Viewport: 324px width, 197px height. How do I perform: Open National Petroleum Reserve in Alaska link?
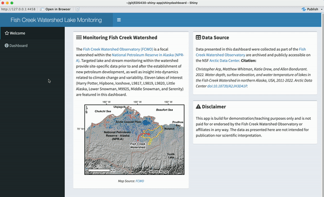coord(130,58)
